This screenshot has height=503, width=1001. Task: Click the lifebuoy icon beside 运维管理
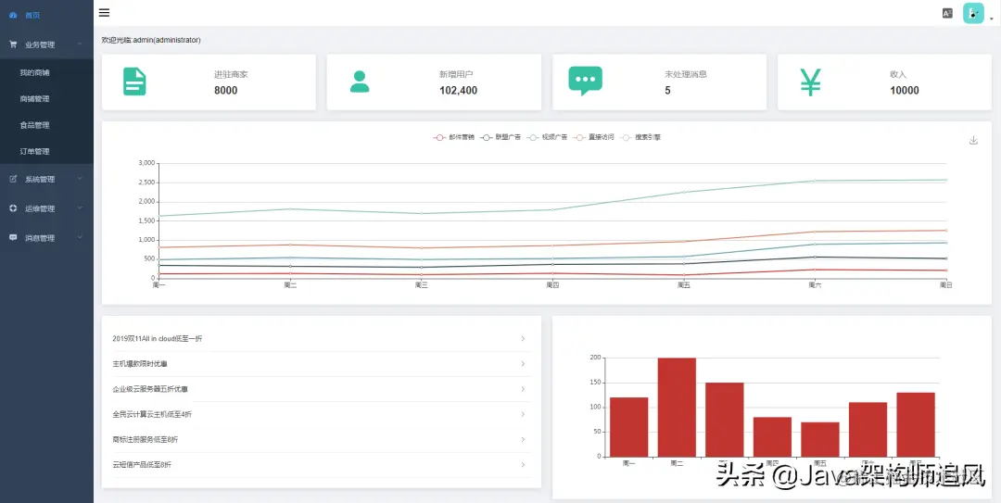pos(13,208)
